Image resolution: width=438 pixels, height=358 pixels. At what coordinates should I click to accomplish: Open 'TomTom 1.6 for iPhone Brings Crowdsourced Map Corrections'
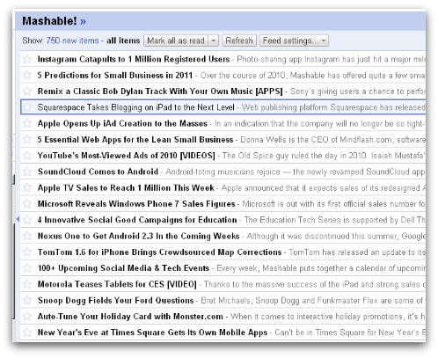click(159, 252)
